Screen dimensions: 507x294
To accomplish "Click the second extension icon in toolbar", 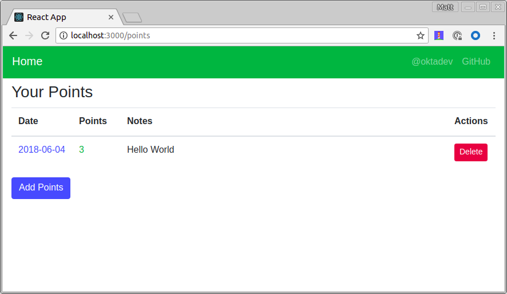I will tap(457, 35).
